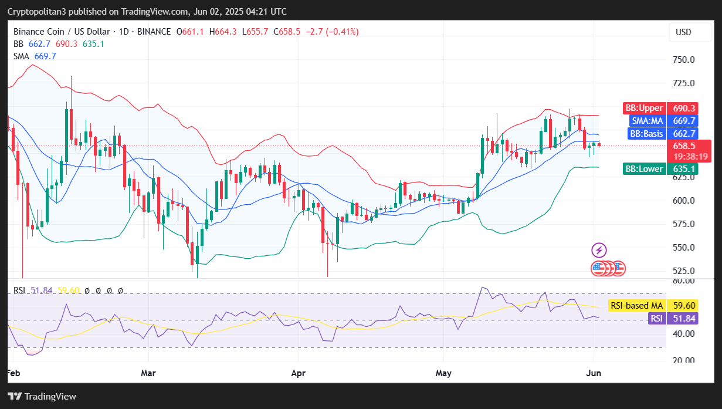Click the 550.0 price axis label
Screen dimensions: 722x409
tap(683, 248)
